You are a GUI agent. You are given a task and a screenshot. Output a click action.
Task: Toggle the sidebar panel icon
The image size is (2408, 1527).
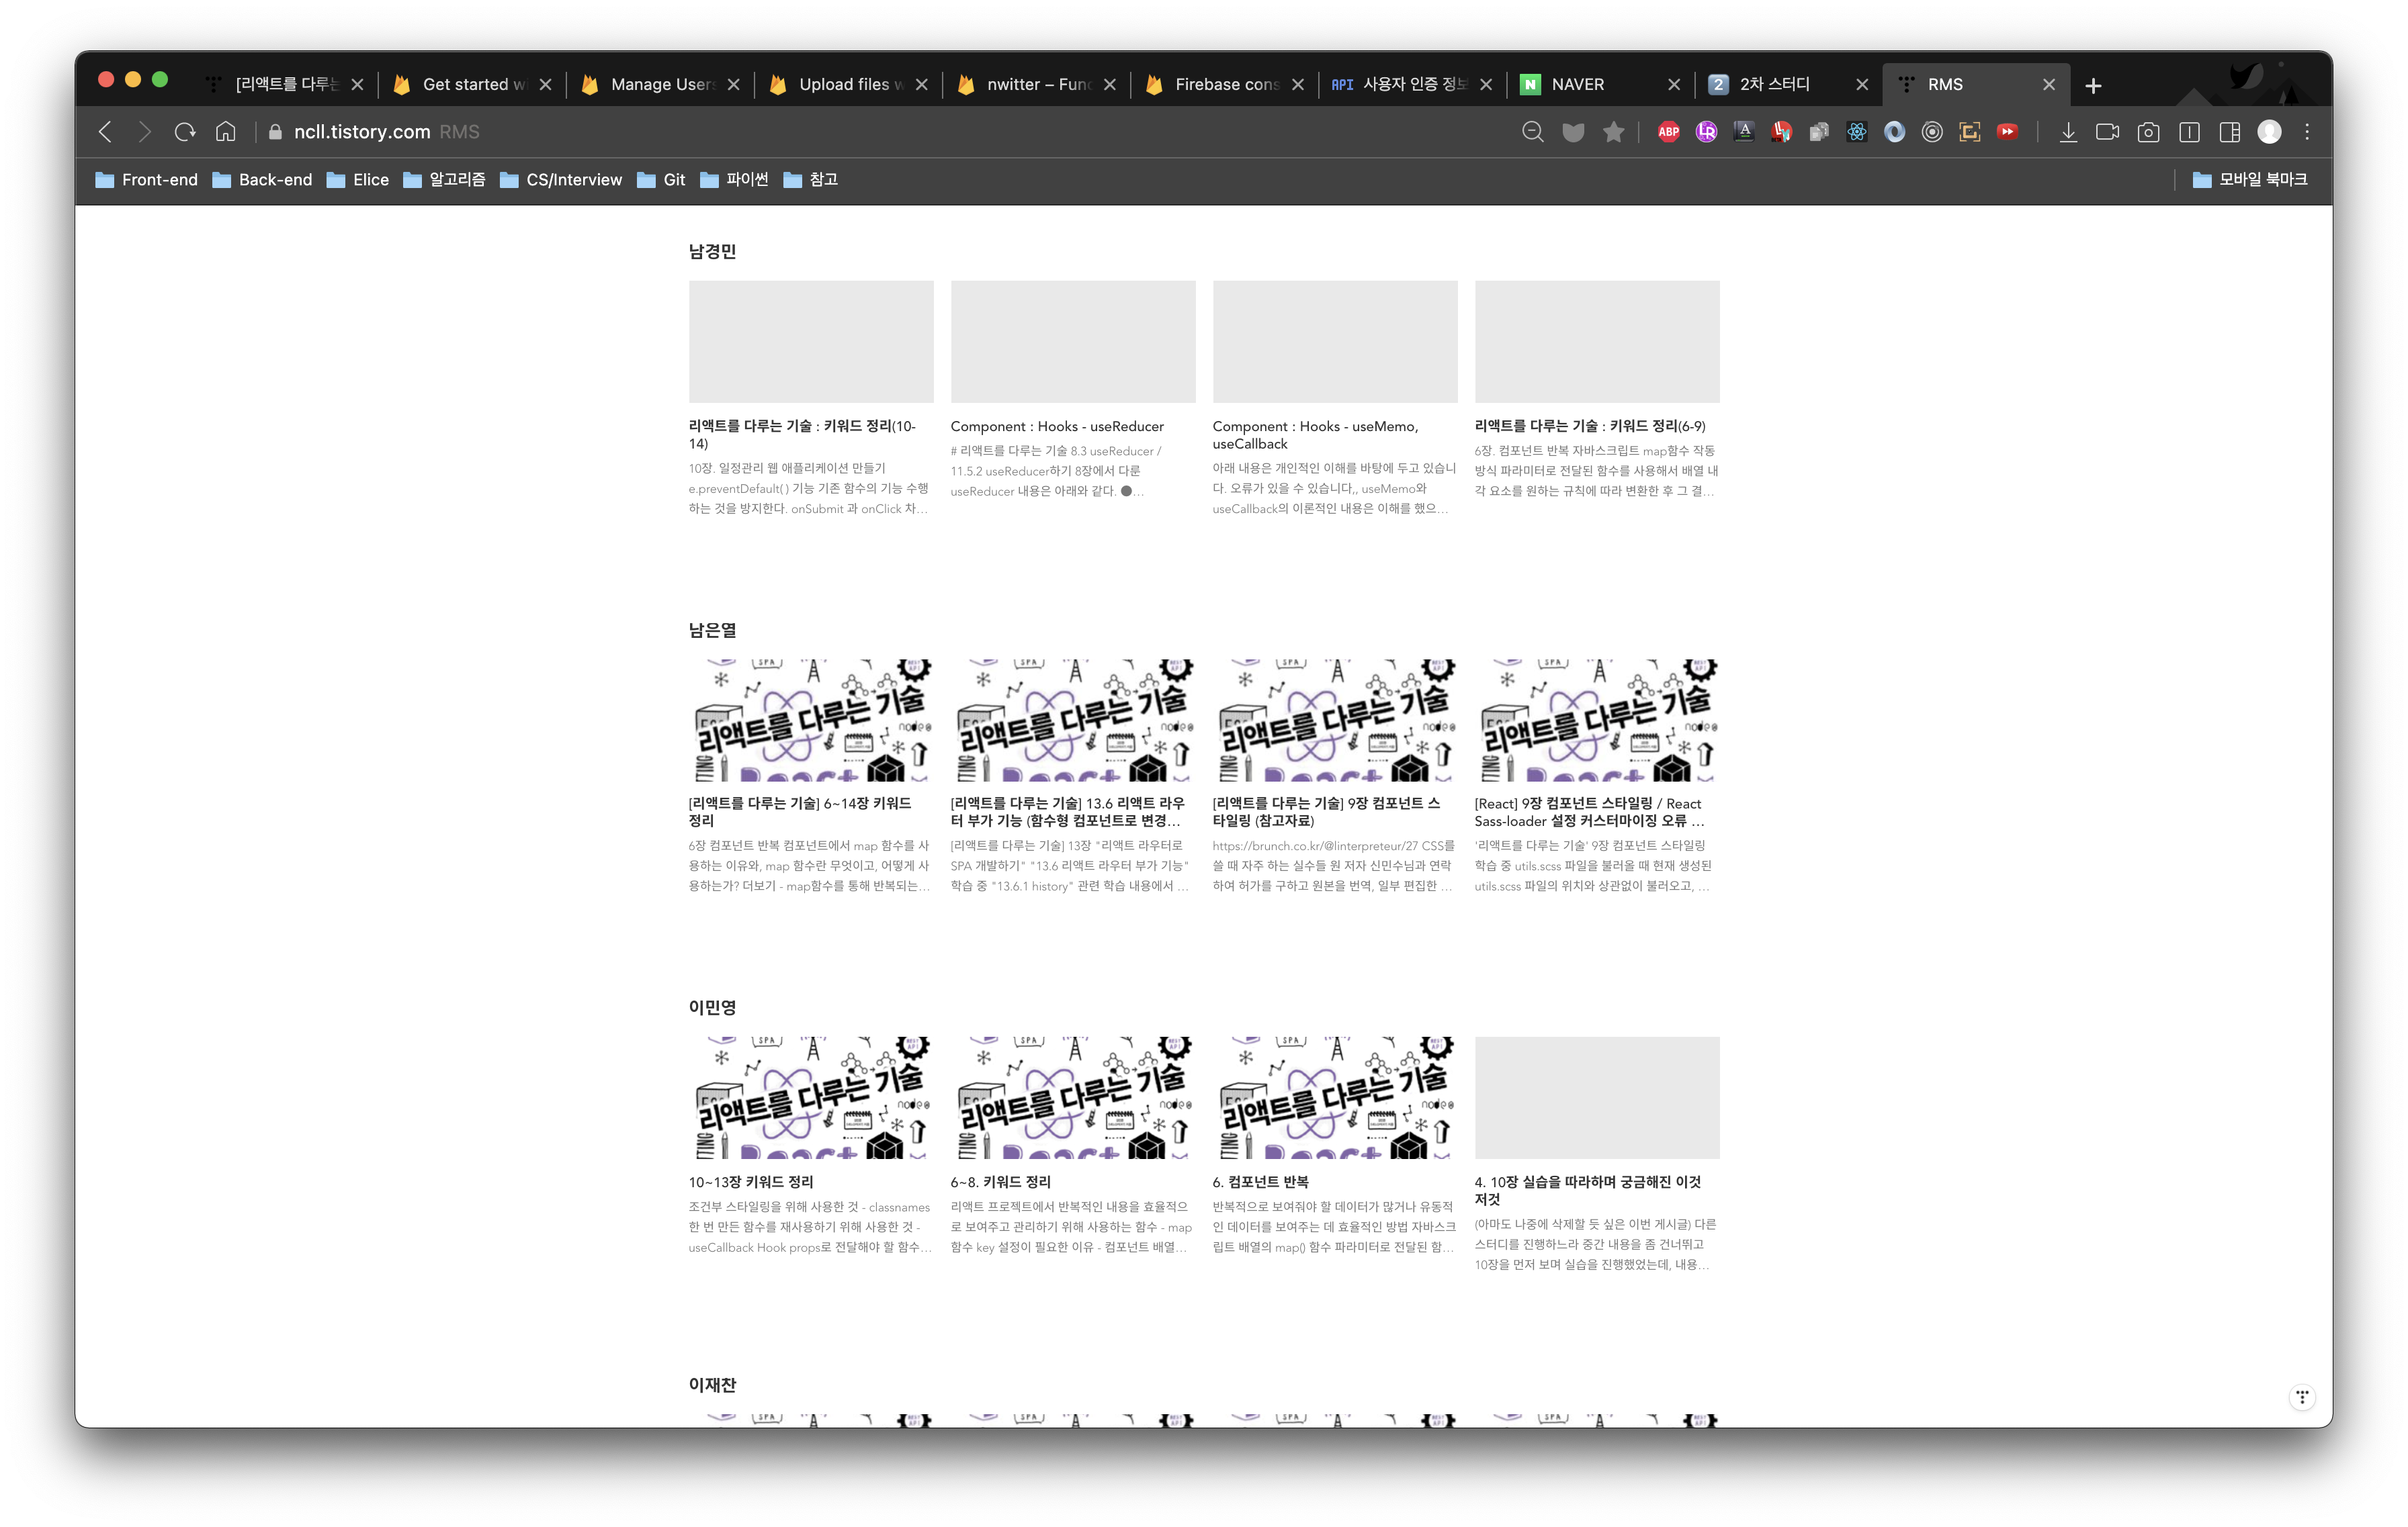click(2189, 132)
